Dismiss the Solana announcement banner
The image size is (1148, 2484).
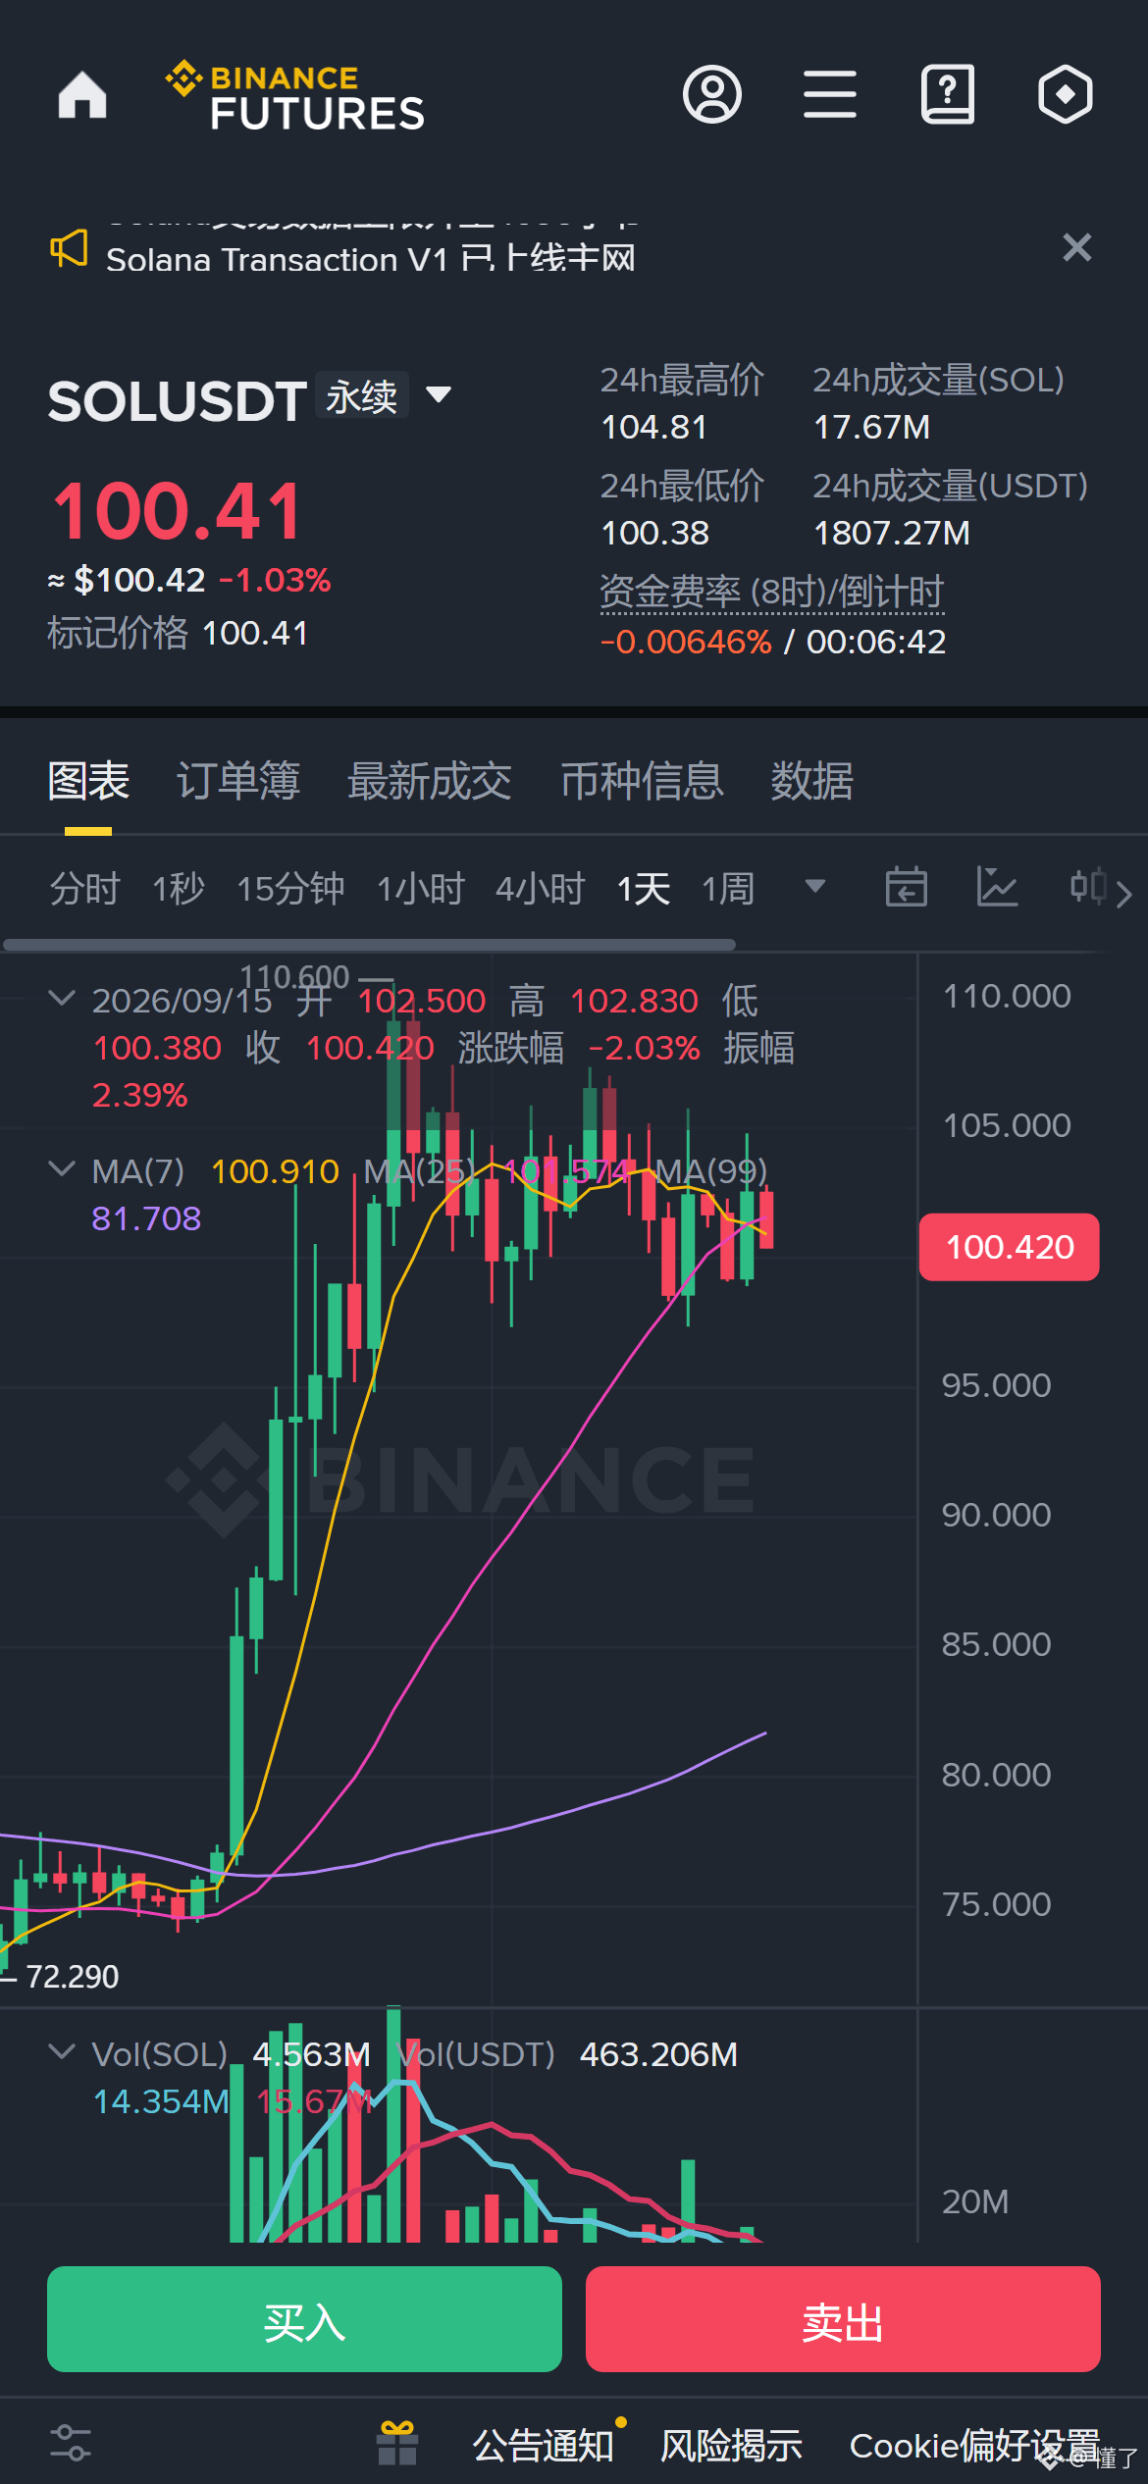pos(1077,247)
